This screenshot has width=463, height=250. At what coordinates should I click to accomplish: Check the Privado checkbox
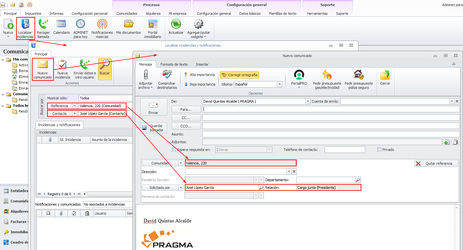point(379,150)
